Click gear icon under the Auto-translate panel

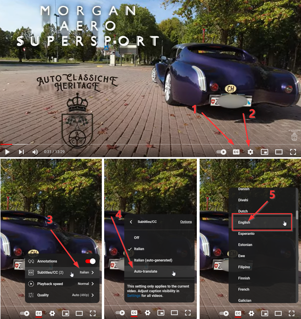pos(147,313)
